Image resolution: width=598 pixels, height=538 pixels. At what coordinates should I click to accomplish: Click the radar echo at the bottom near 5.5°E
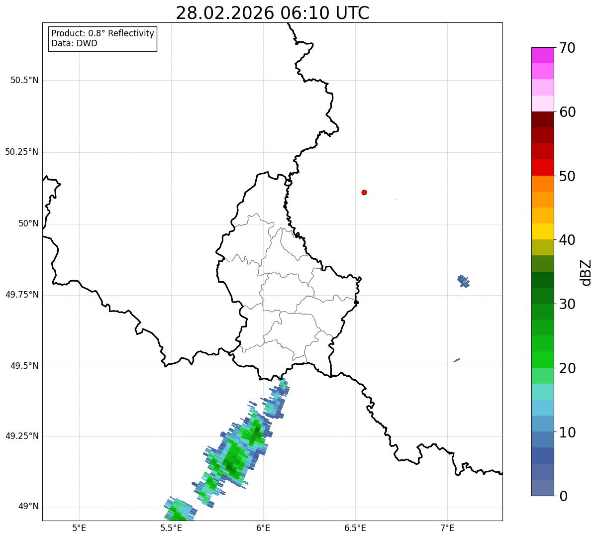coord(179,510)
